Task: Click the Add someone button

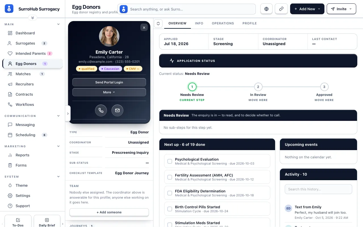Action: (x=109, y=212)
